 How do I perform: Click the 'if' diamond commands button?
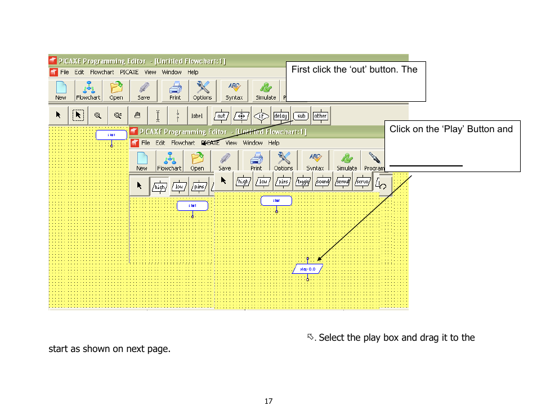tap(261, 116)
